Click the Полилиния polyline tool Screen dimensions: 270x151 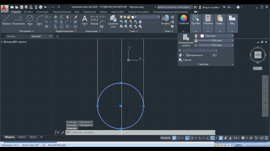19,20
